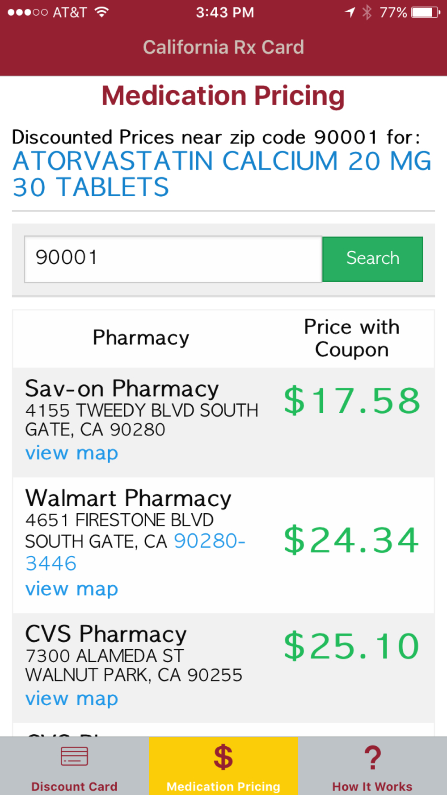Viewport: 447px width, 795px height.
Task: Tap the cellular signal dots
Action: tap(28, 12)
